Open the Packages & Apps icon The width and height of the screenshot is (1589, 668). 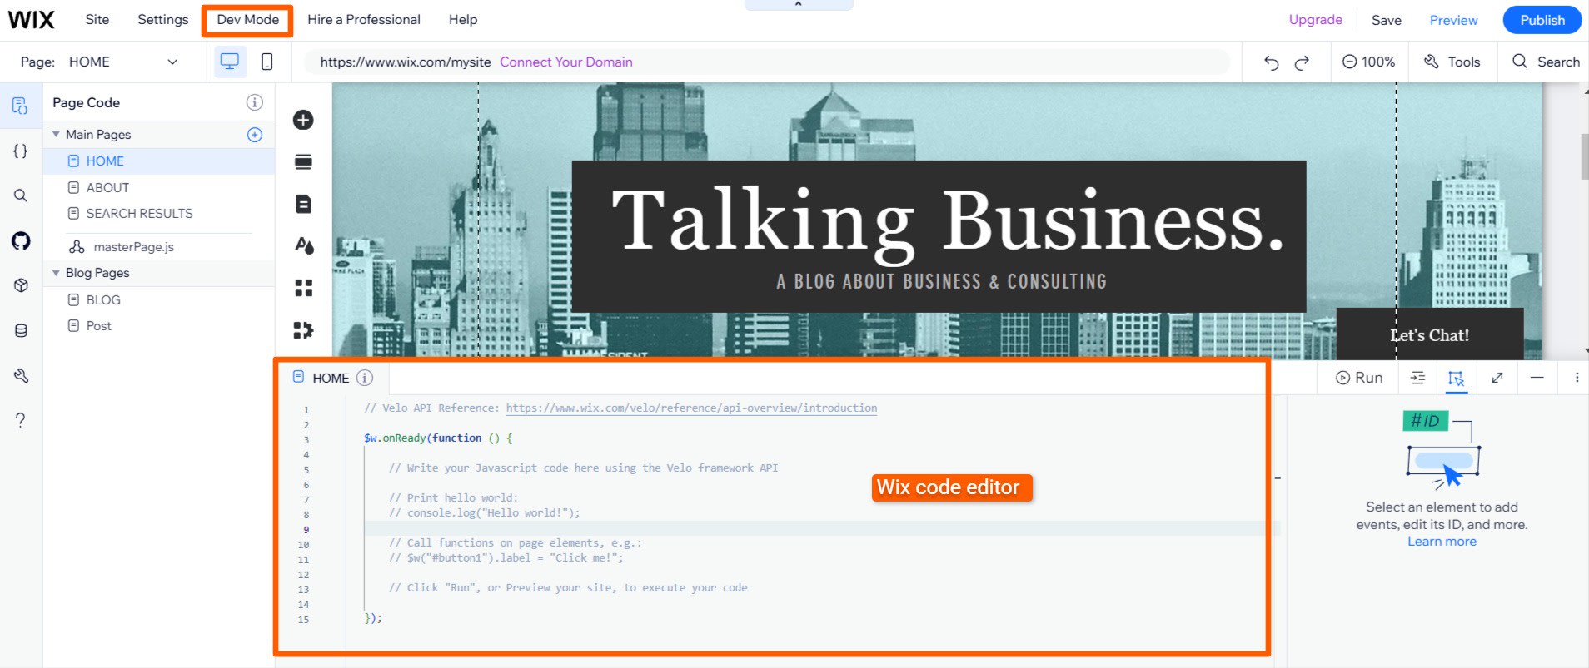click(21, 285)
